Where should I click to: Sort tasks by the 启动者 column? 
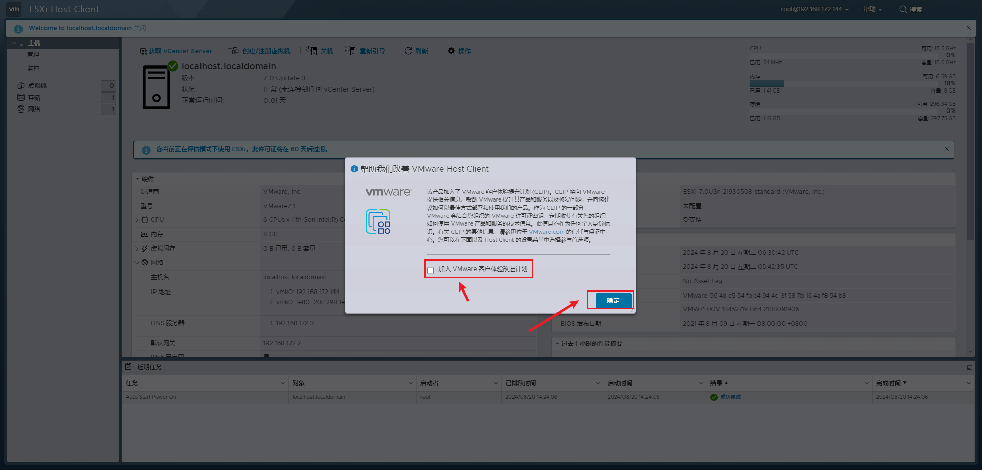tap(459, 383)
